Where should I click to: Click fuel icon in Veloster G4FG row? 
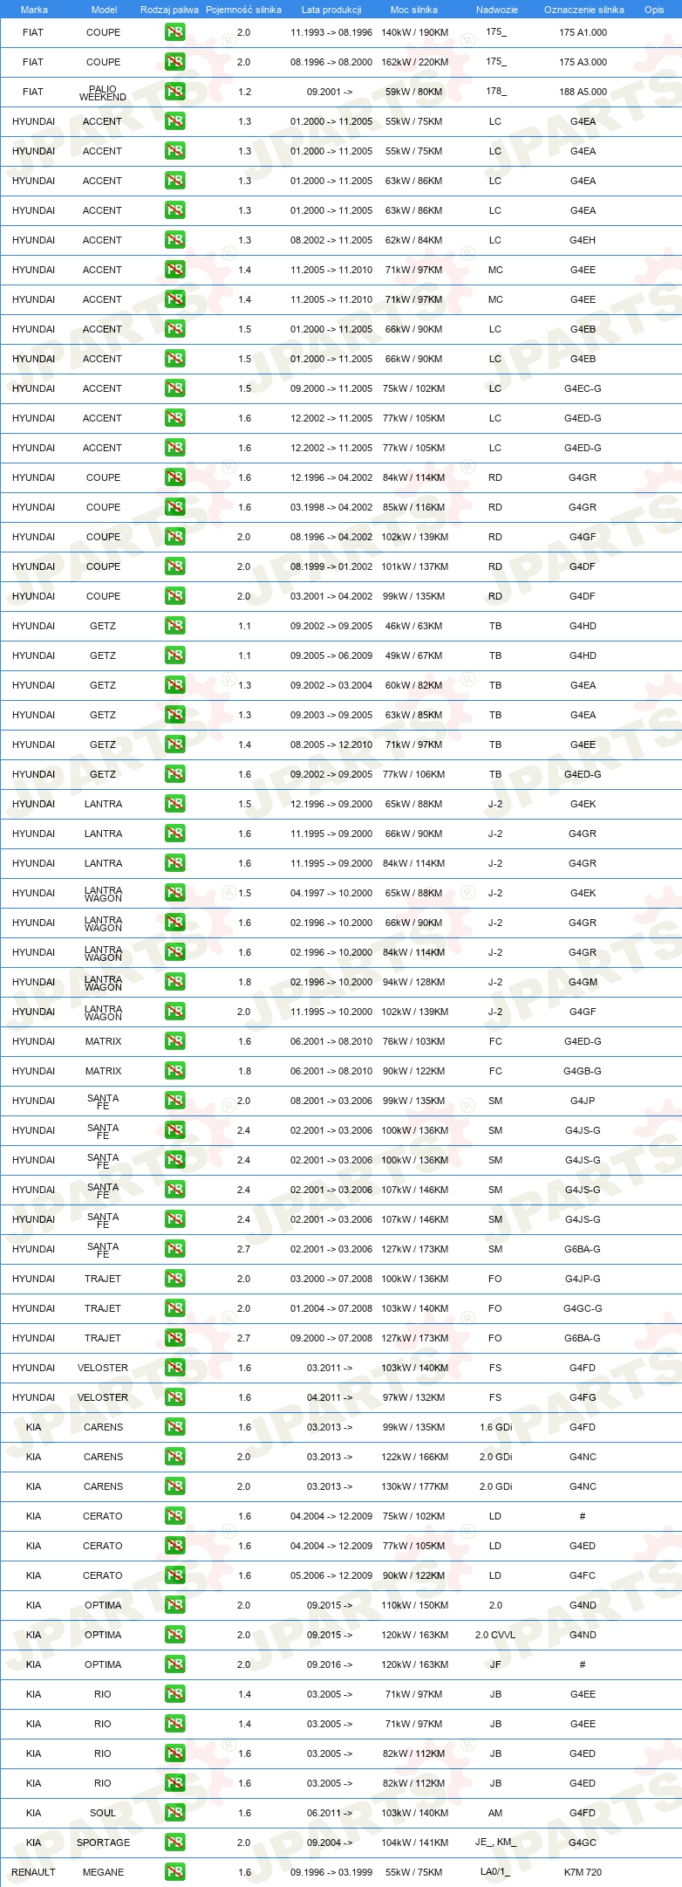click(x=174, y=1397)
